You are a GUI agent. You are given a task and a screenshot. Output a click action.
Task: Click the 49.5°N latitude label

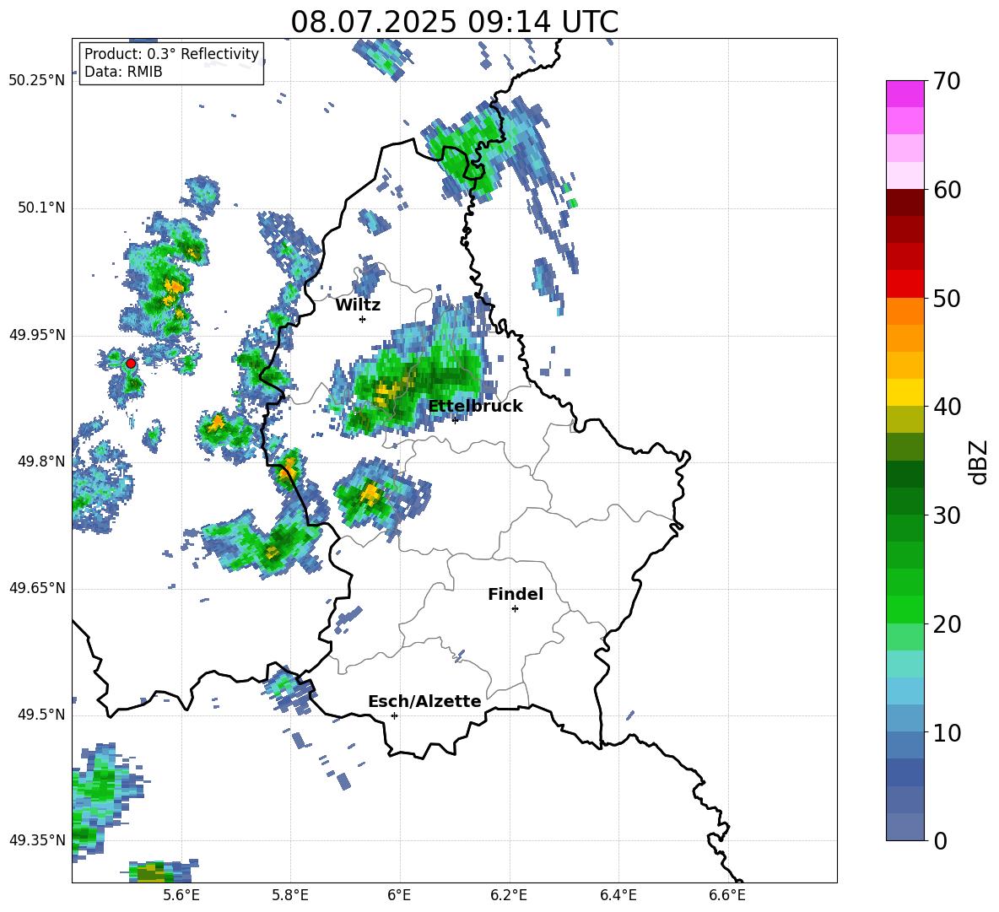(41, 715)
